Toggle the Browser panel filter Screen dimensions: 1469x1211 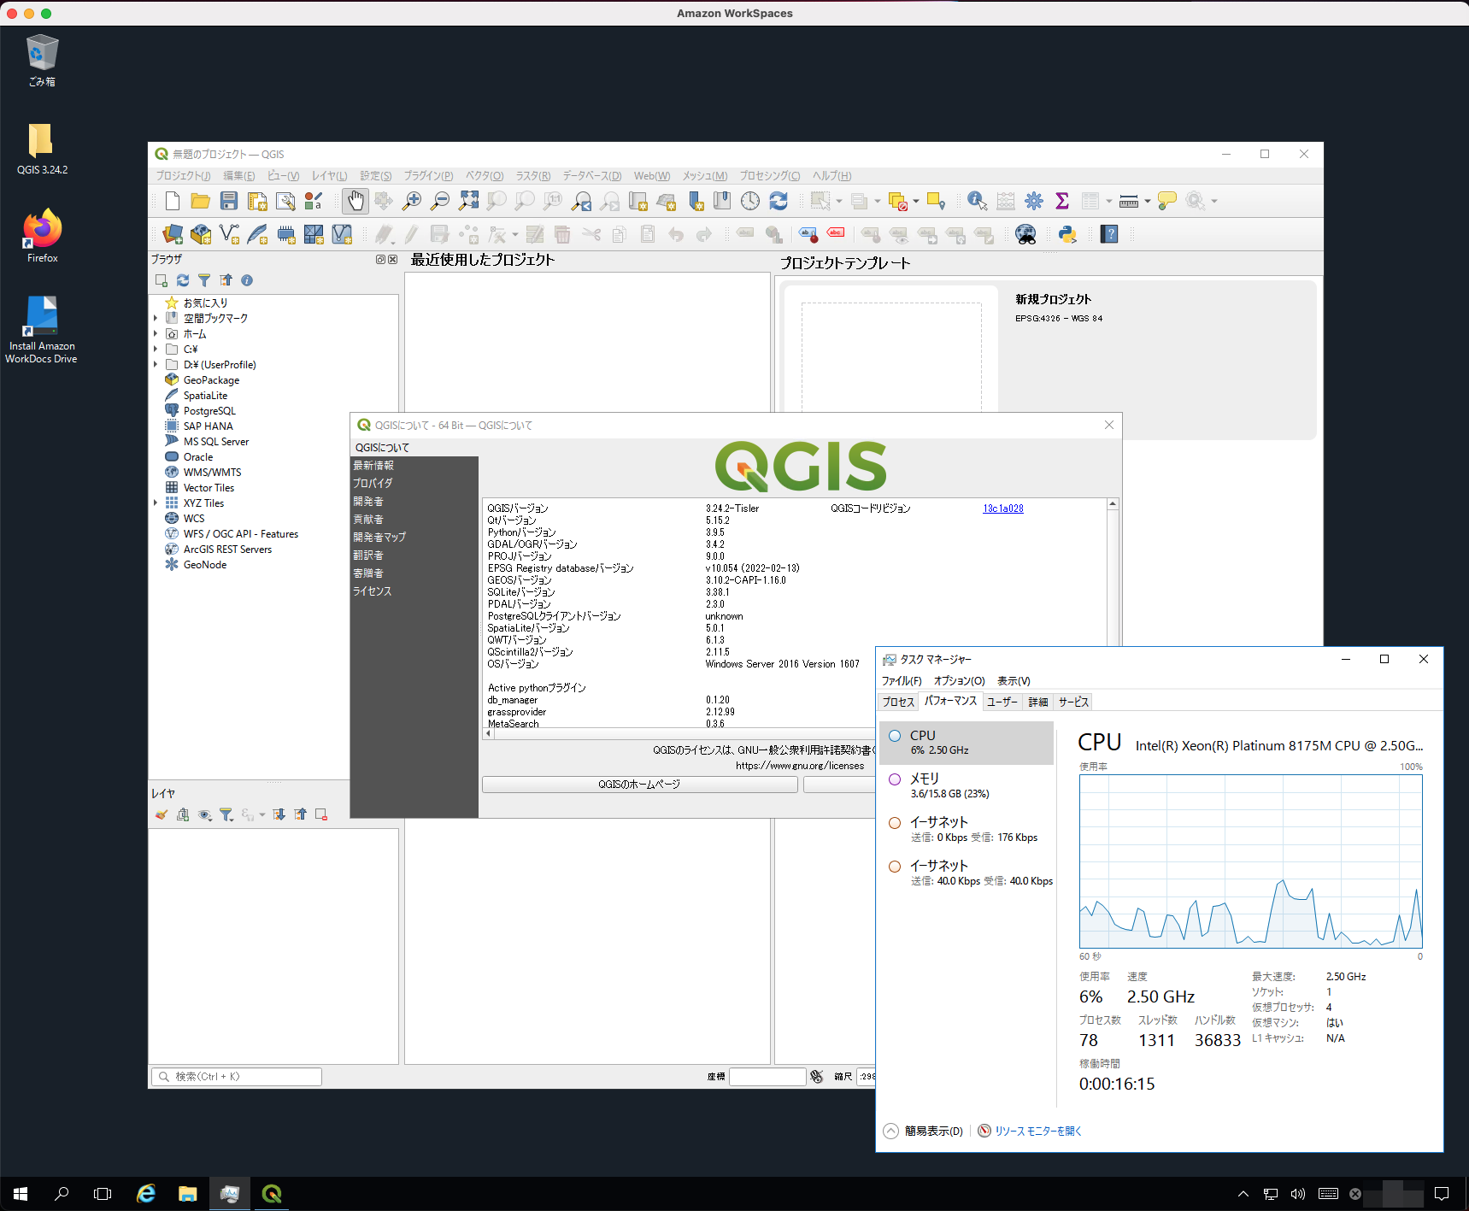[204, 280]
